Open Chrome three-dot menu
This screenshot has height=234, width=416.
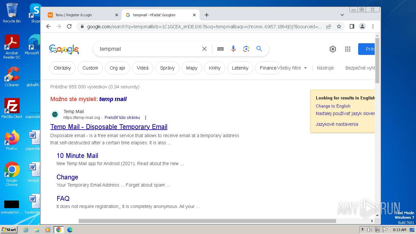(373, 26)
